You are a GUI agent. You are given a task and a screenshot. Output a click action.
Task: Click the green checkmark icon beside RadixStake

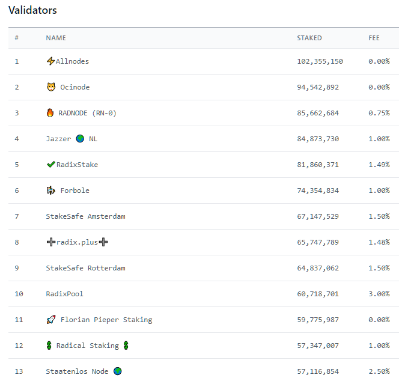tap(51, 165)
